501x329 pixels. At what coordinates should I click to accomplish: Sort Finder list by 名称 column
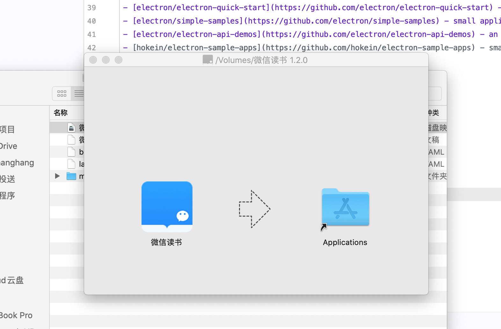pyautogui.click(x=61, y=113)
